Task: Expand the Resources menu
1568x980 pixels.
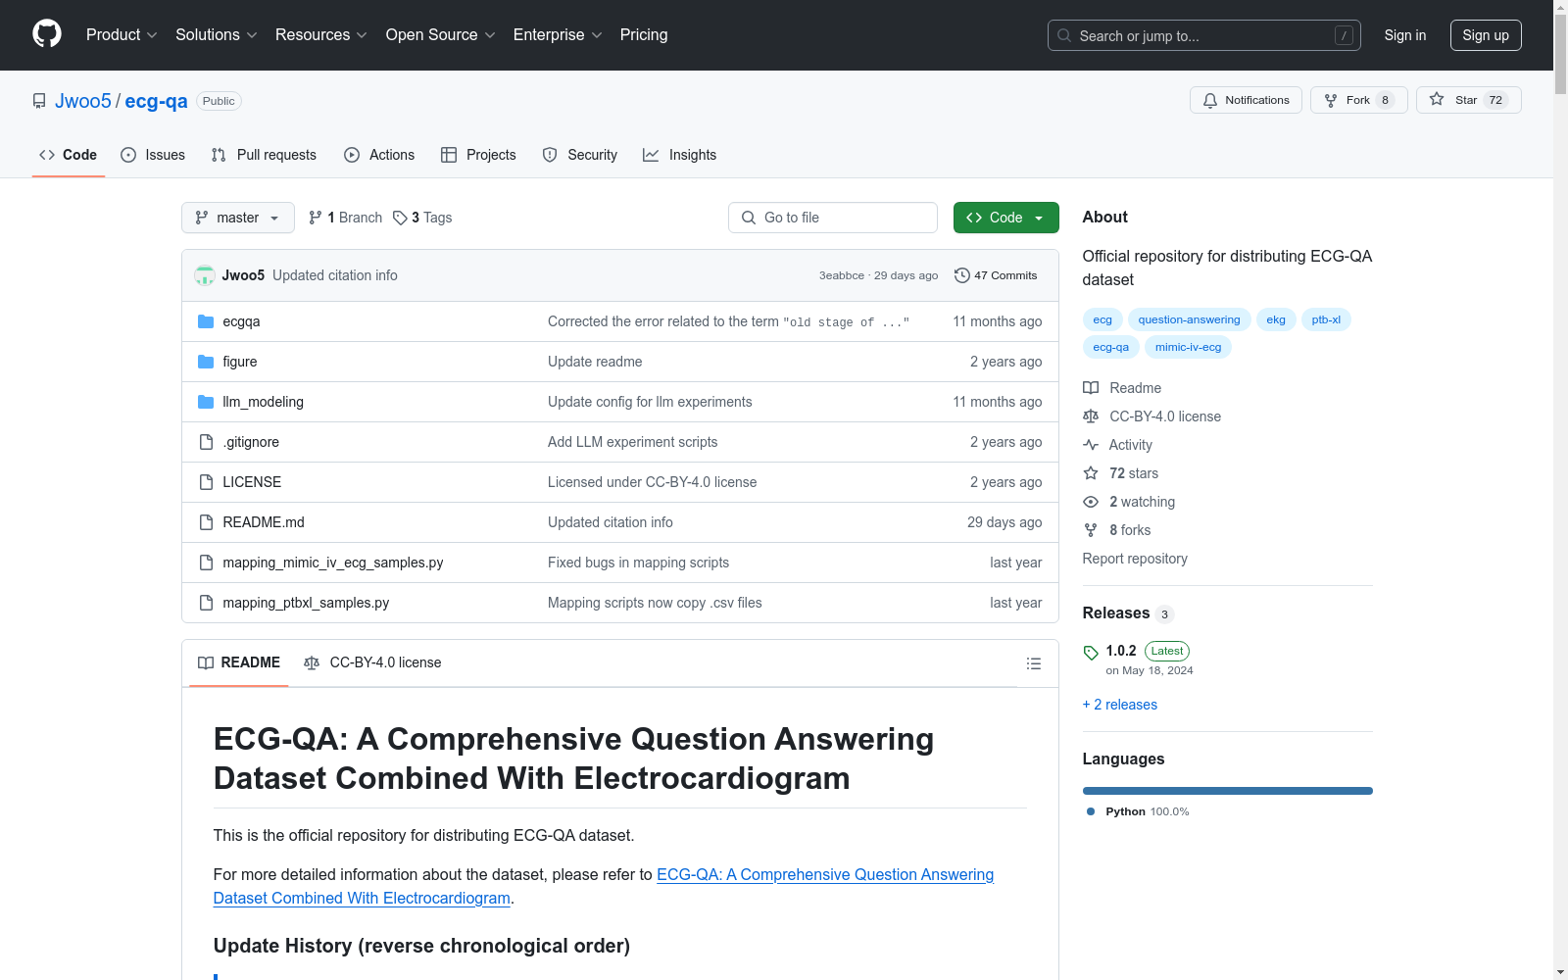Action: tap(321, 34)
